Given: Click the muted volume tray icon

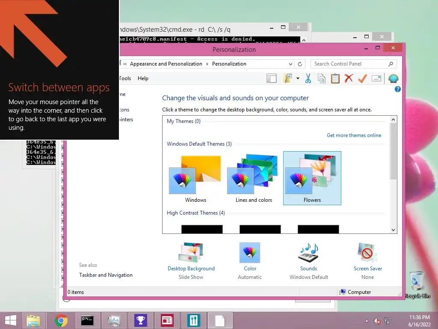Looking at the screenshot, I should [377, 321].
